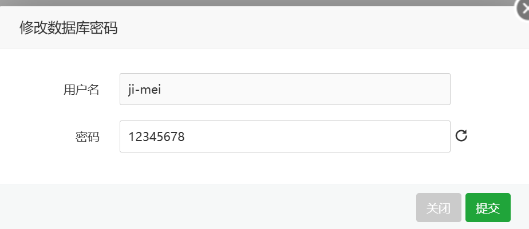
Task: Focus the 密码 input field
Action: tap(285, 136)
